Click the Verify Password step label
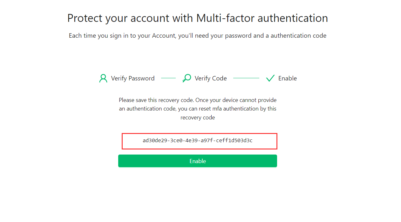Image resolution: width=401 pixels, height=222 pixels. [132, 78]
